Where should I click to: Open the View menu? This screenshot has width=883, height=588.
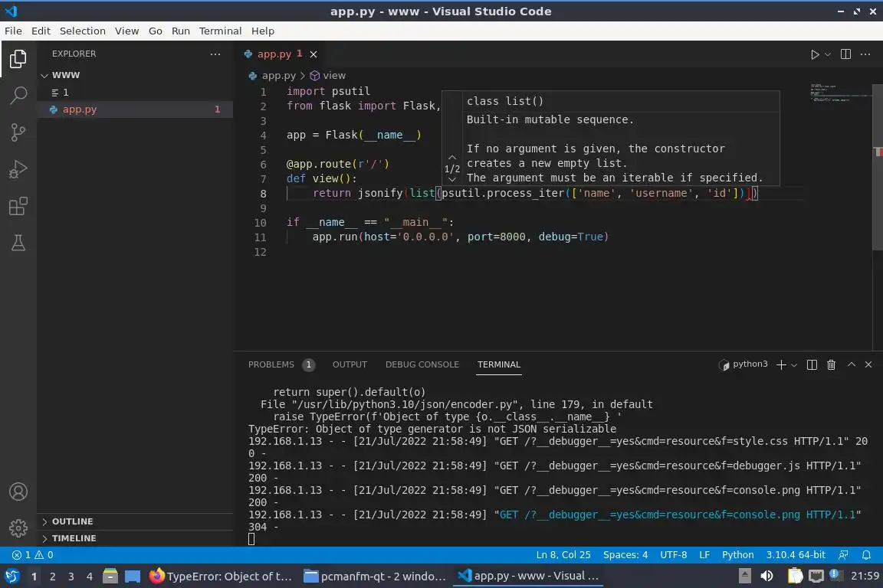pyautogui.click(x=126, y=31)
